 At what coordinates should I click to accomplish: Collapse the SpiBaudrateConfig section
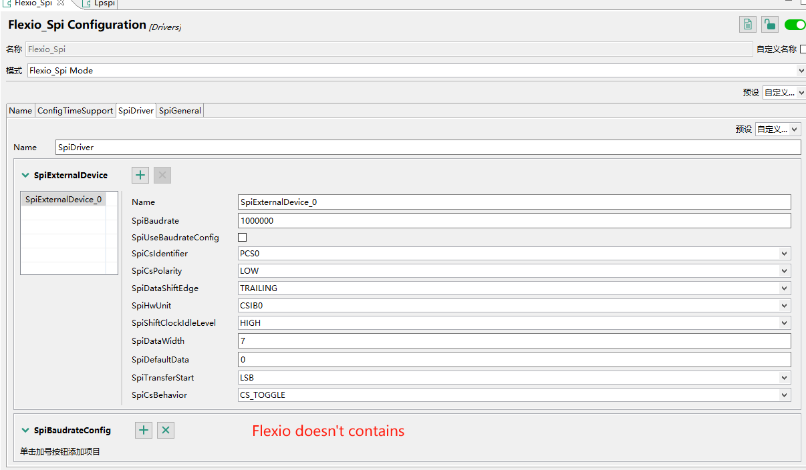coord(25,431)
